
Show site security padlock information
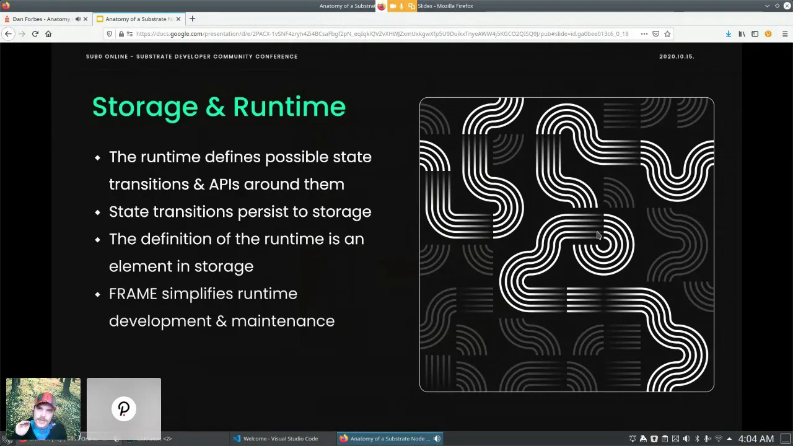(x=121, y=34)
